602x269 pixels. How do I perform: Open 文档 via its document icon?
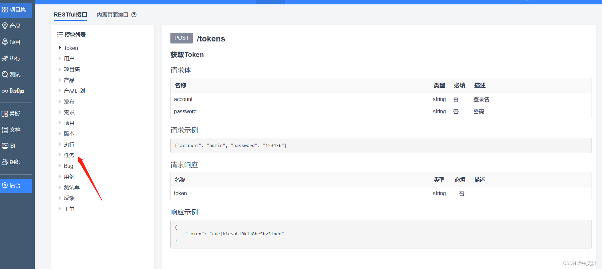(5, 130)
